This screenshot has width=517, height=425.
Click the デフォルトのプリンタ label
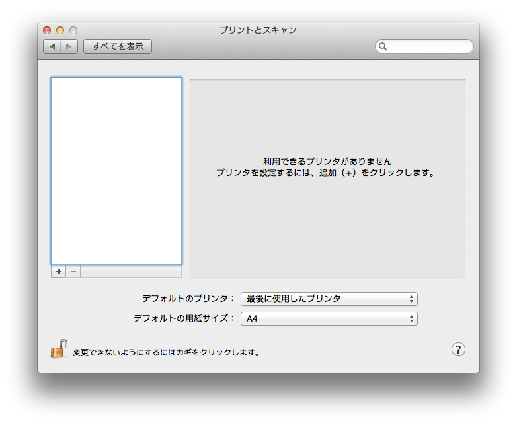point(188,299)
